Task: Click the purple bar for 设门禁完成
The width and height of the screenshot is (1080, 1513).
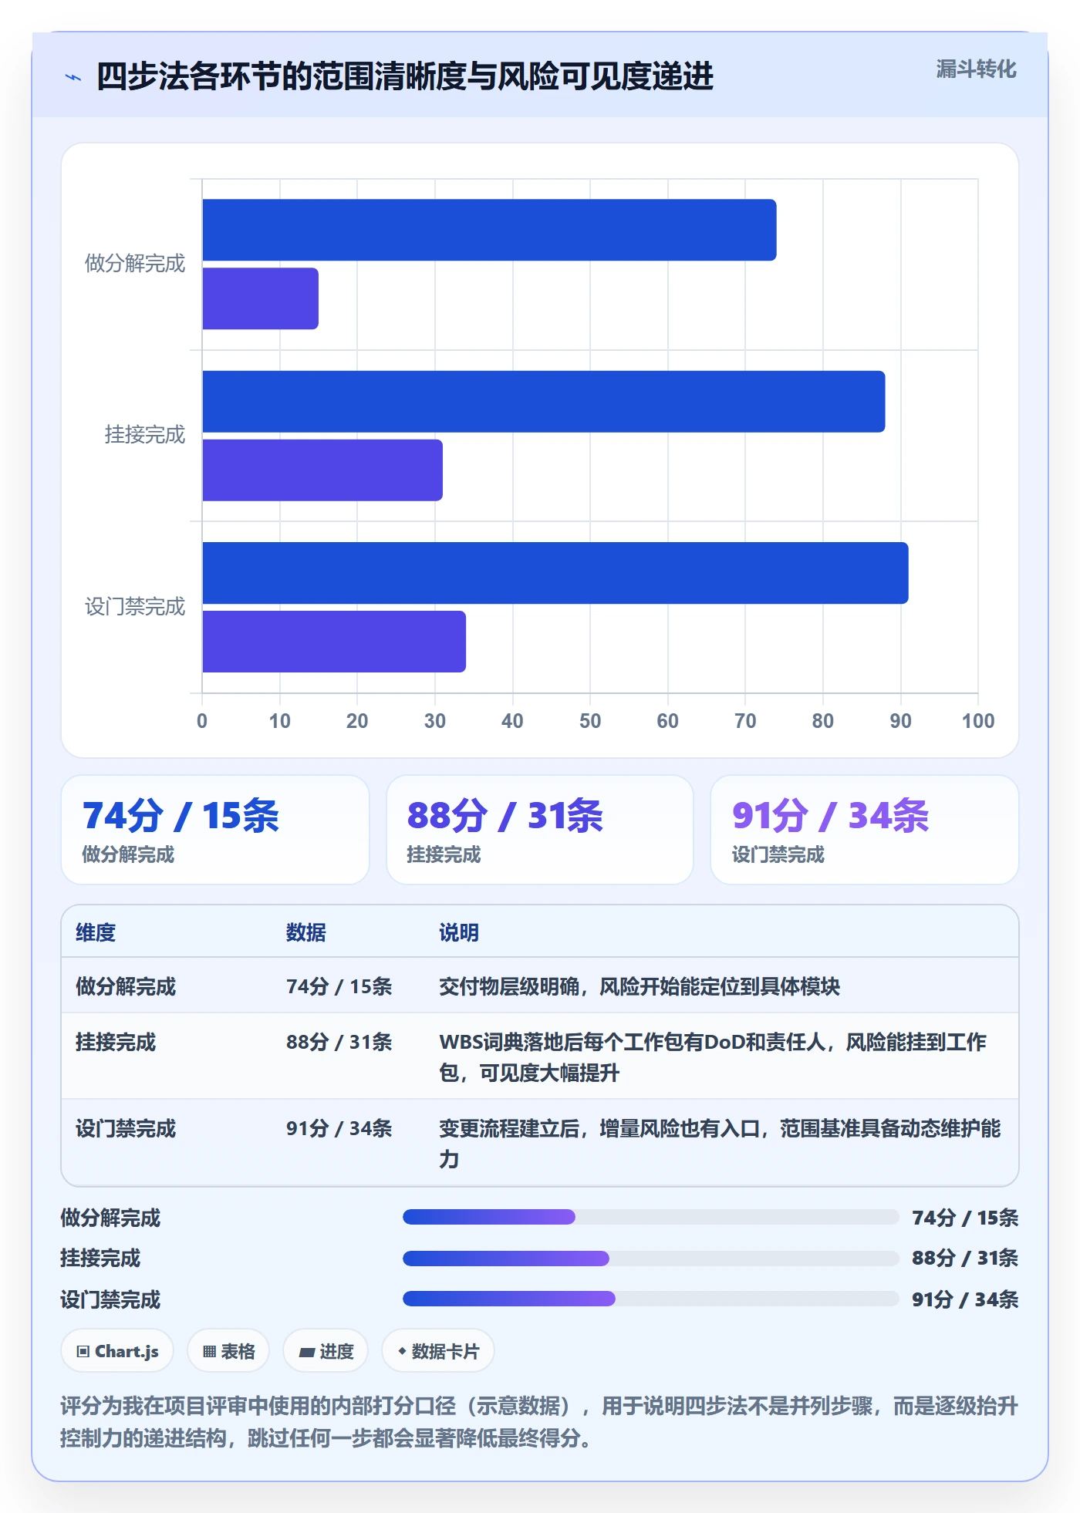Action: click(334, 642)
